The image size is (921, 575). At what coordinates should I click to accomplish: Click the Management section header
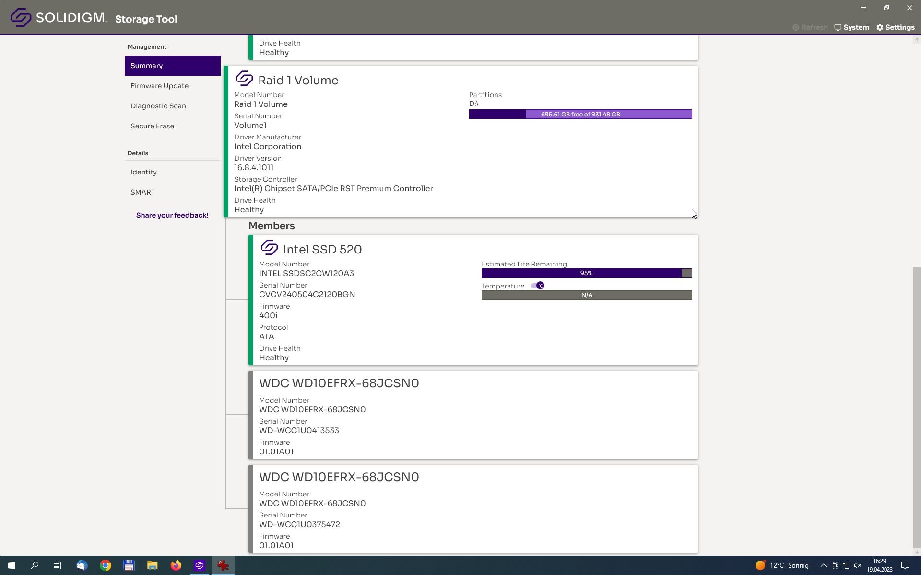[146, 46]
